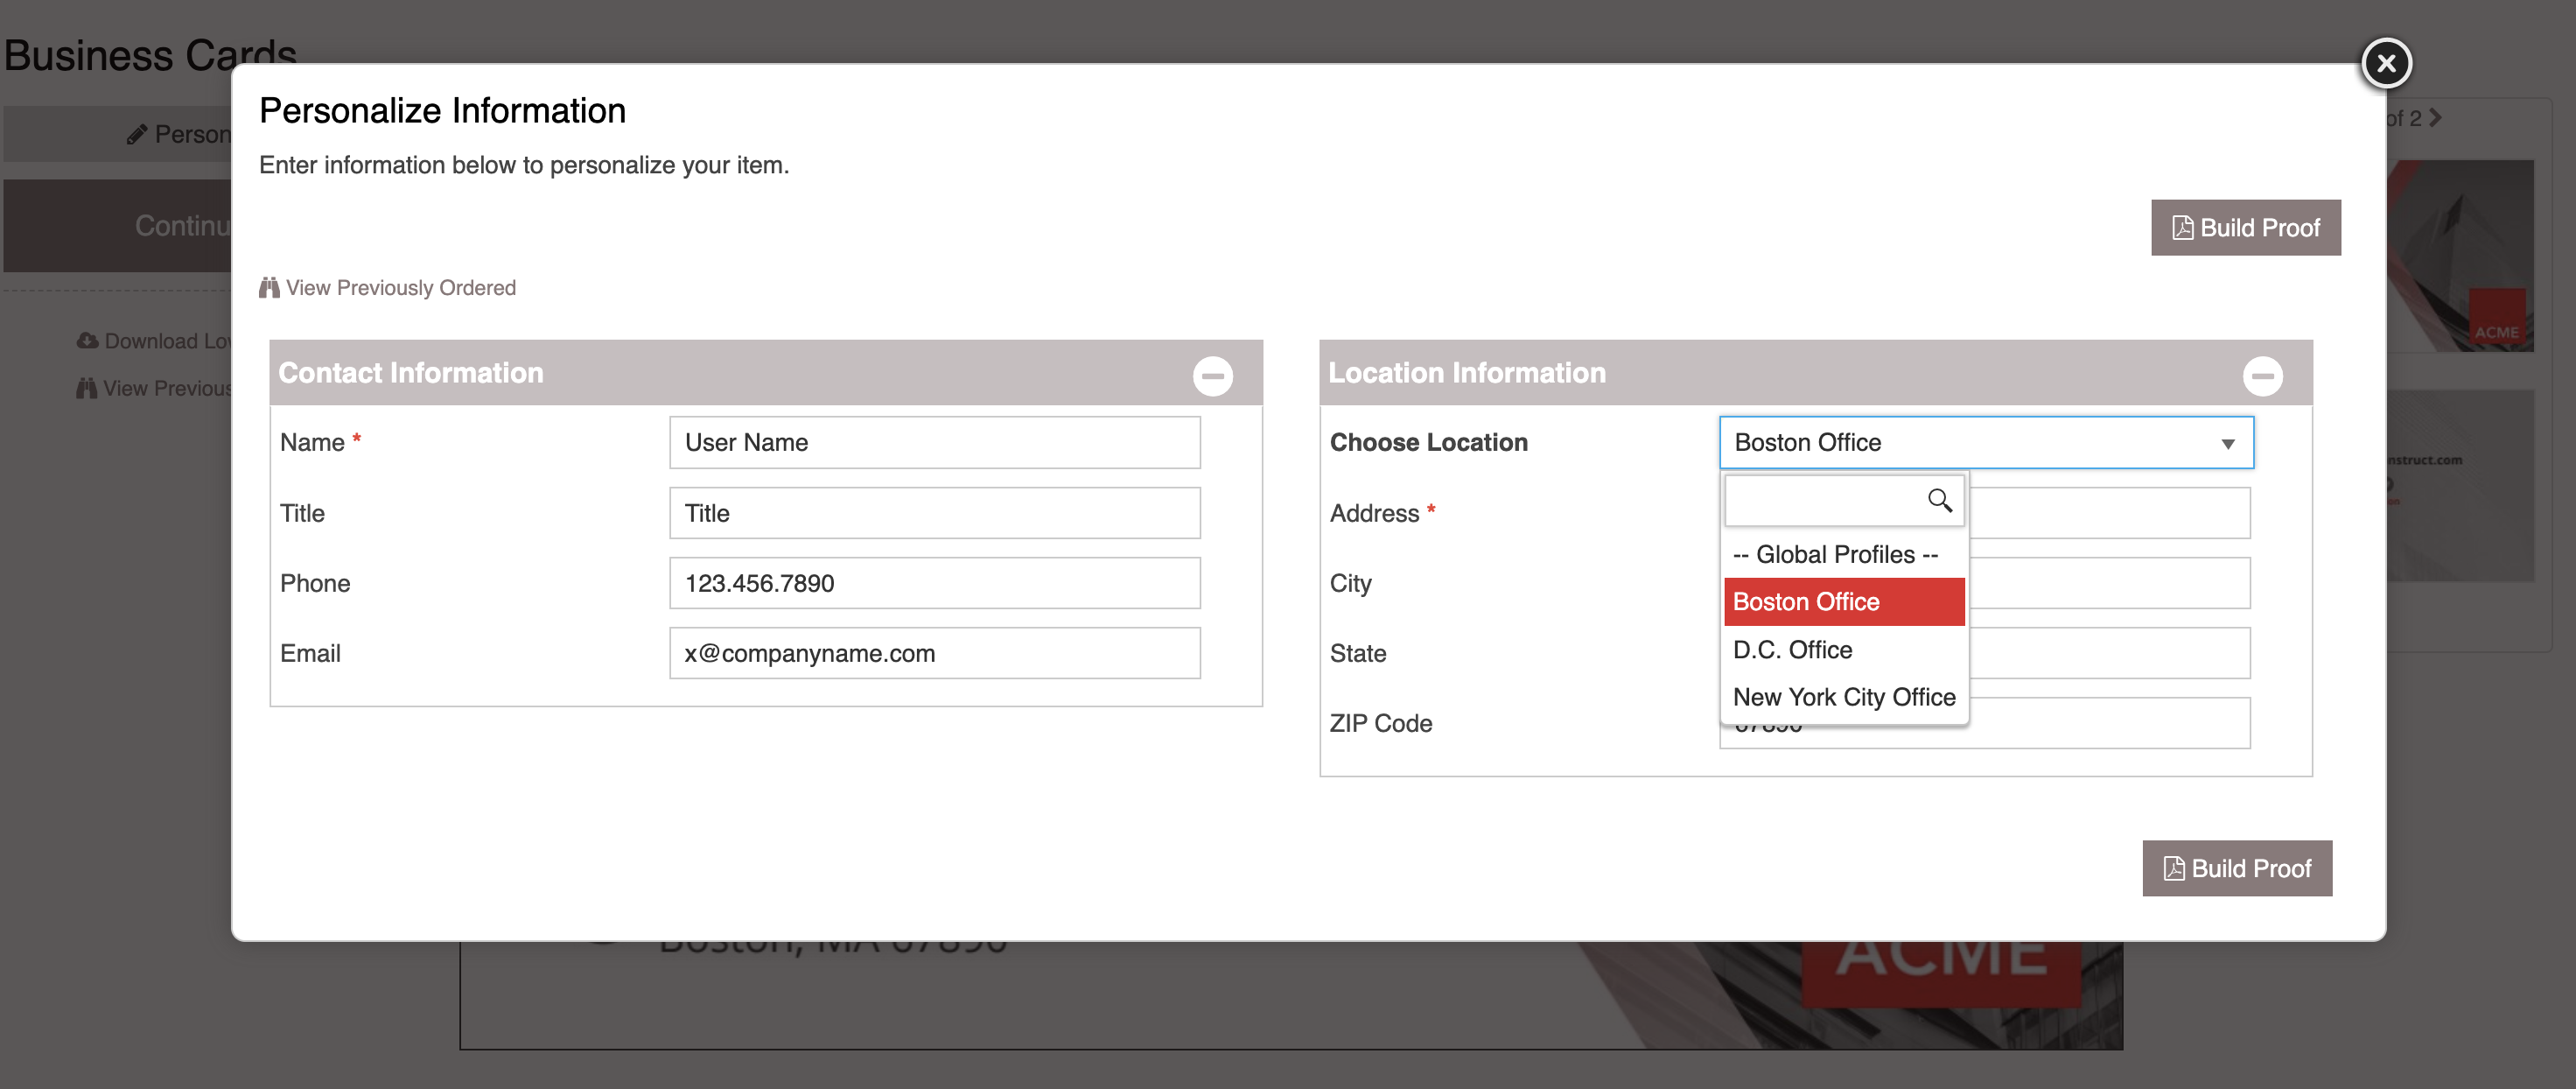Screen dimensions: 2576x1089
Task: Click the State input field
Action: (x=2110, y=654)
